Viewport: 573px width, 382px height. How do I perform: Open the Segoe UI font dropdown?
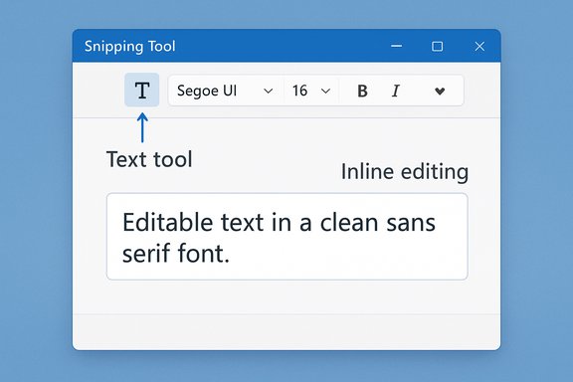point(225,91)
